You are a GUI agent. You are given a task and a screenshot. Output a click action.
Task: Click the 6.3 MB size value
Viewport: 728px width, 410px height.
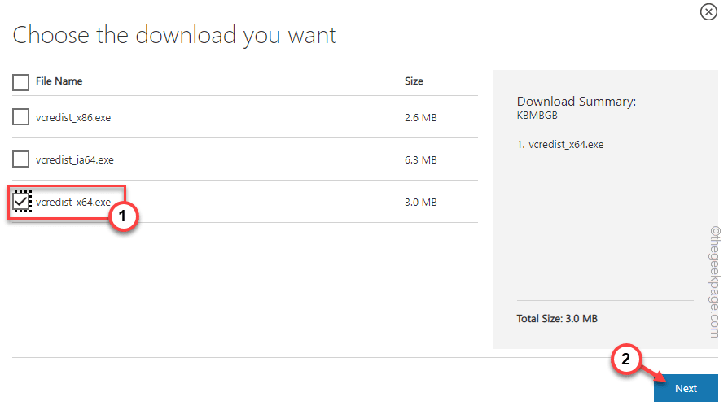pyautogui.click(x=421, y=160)
